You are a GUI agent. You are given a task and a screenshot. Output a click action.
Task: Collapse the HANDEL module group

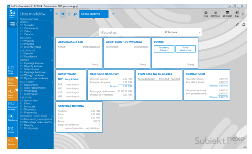pos(52,22)
